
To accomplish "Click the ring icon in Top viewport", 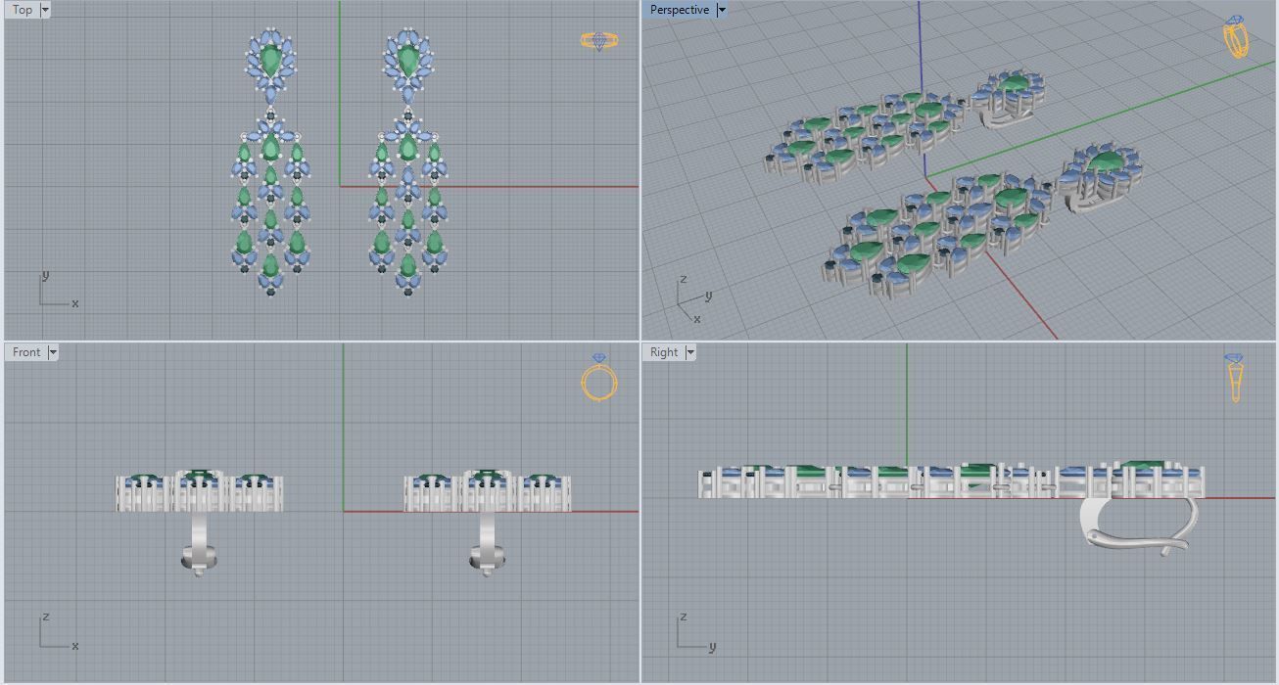I will coord(599,41).
